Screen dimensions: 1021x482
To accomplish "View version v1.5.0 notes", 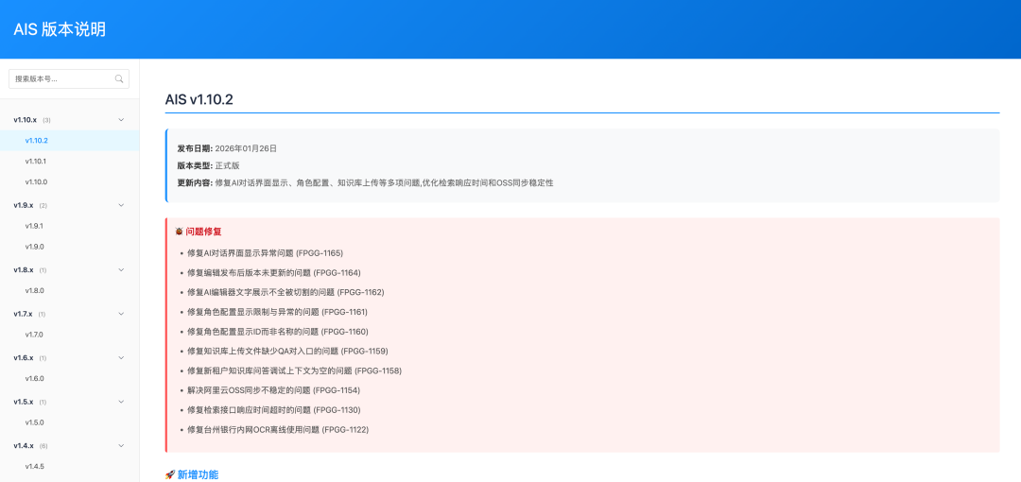I will click(34, 422).
